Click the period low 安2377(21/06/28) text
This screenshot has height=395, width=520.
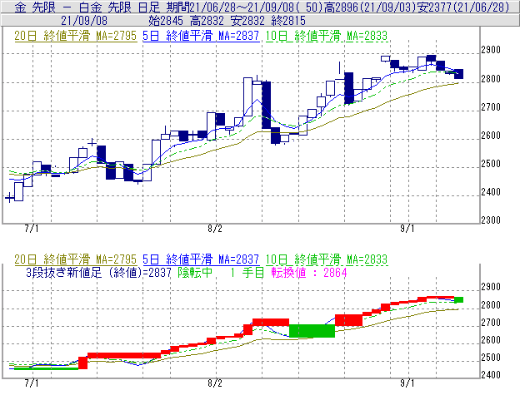tap(463, 7)
